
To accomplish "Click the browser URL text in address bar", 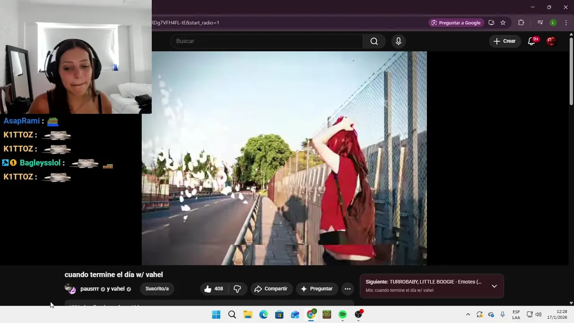I will pos(185,23).
